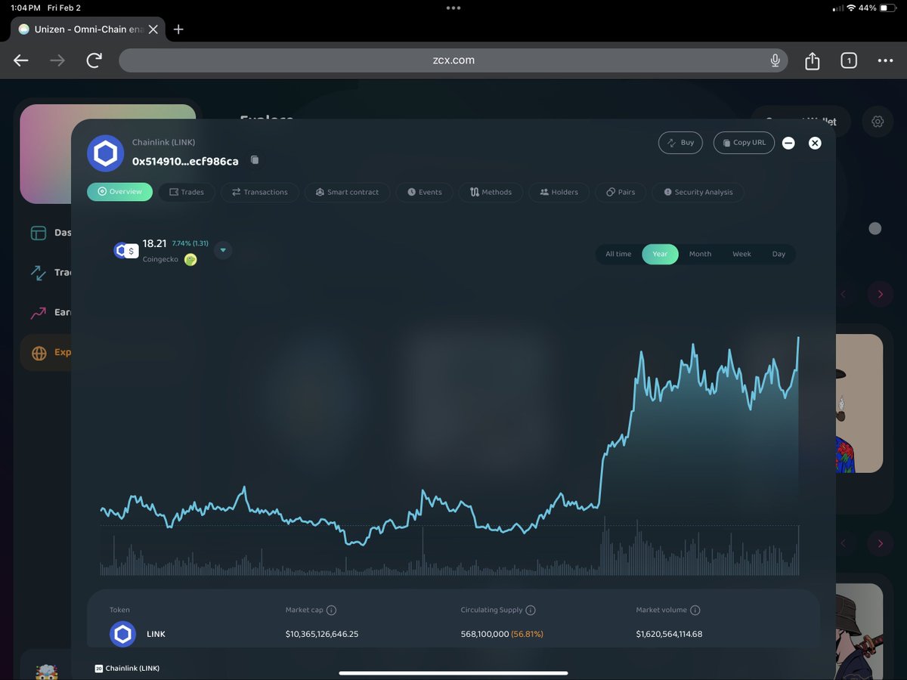Select the All time chart range

click(x=618, y=254)
